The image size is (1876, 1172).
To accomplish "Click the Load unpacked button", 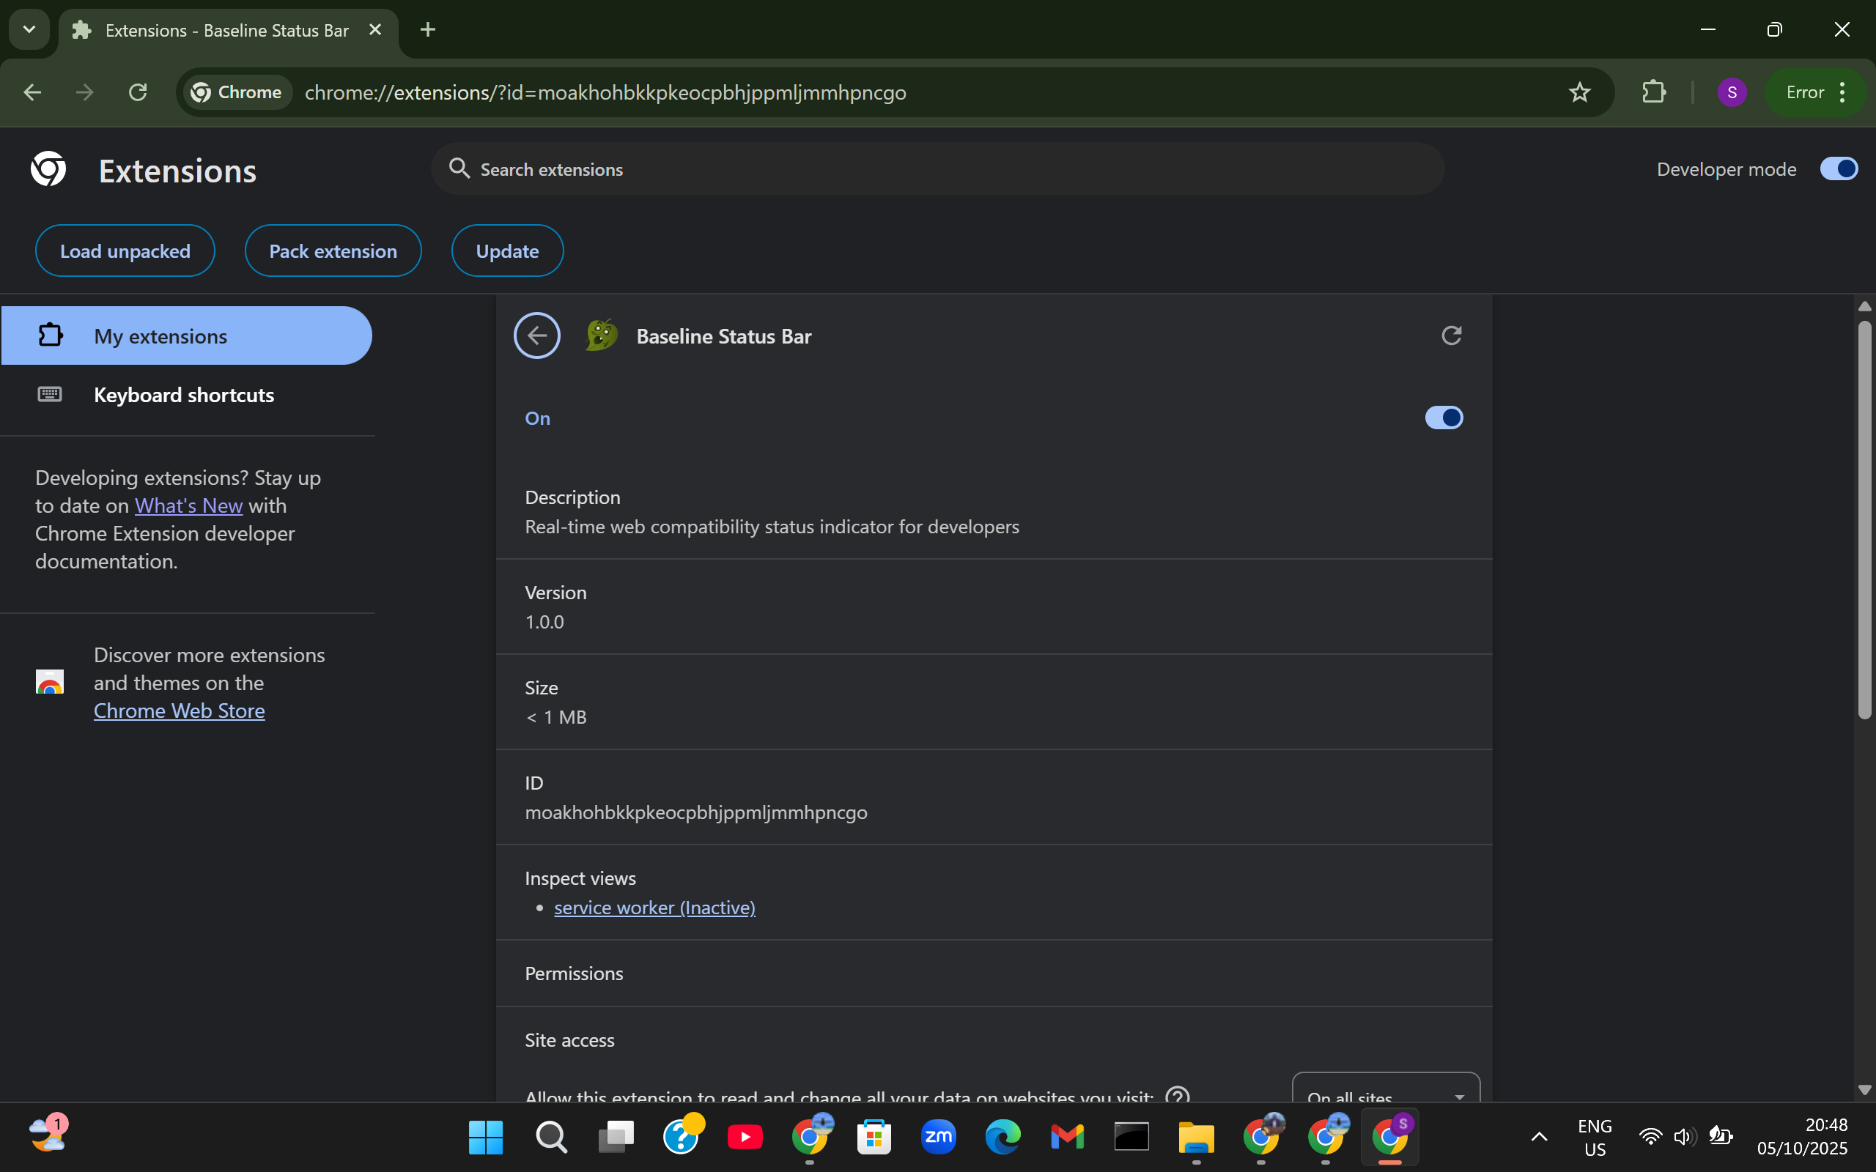I will tap(125, 251).
